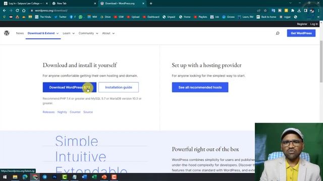Switch to the Satpura Law College tab
The image size is (323, 181).
click(25, 4)
